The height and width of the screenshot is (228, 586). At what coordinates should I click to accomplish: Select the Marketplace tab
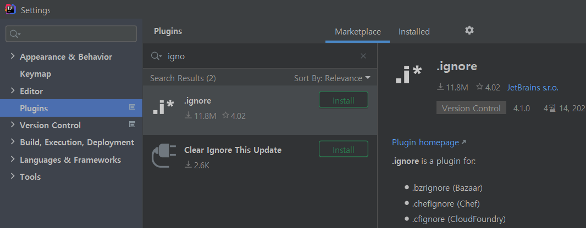pos(358,32)
